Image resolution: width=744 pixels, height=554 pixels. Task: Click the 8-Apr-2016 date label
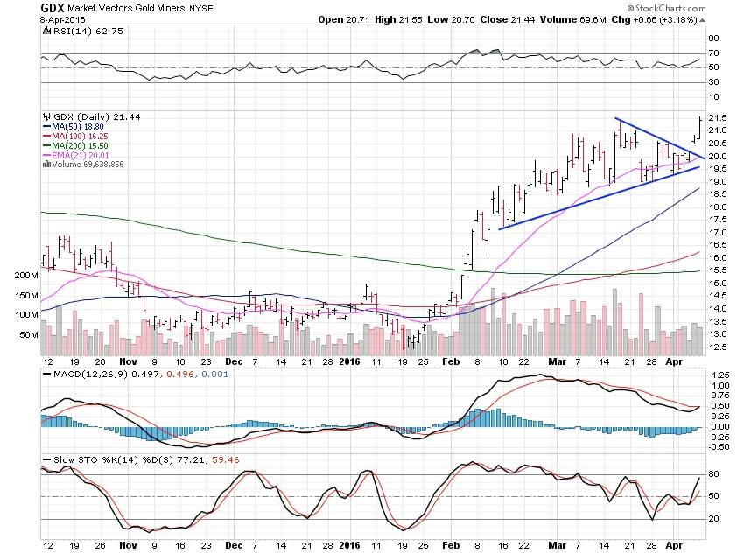click(x=63, y=20)
